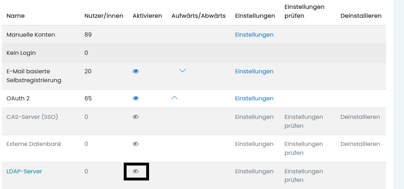Click the LDAP-Server name link
This screenshot has width=404, height=189.
point(24,171)
